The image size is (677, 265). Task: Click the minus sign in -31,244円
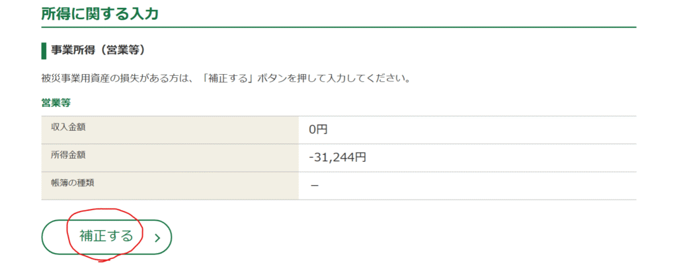pyautogui.click(x=311, y=158)
